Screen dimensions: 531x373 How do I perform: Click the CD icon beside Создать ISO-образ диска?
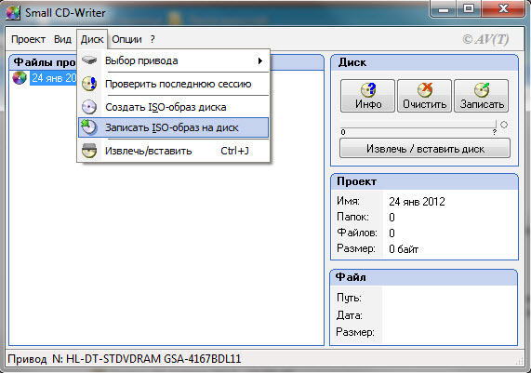coord(89,107)
